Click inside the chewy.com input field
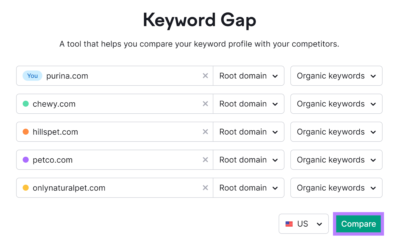This screenshot has width=400, height=248. click(x=112, y=104)
